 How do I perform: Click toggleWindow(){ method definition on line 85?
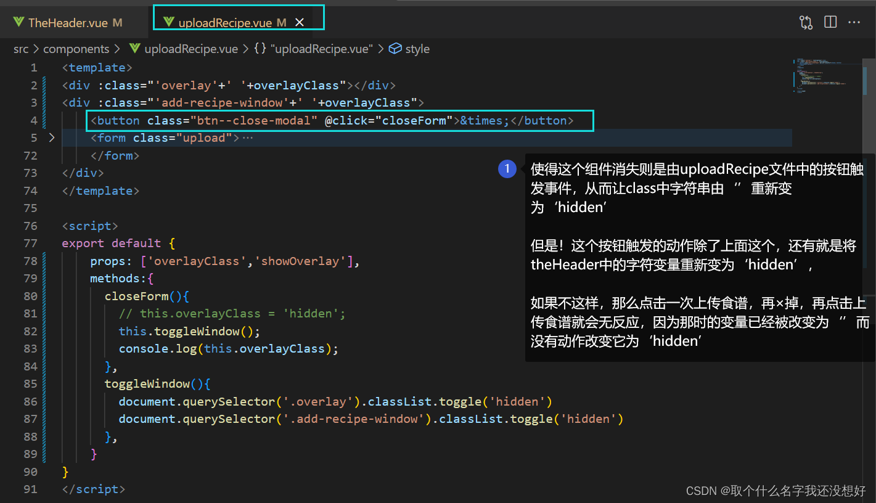tap(158, 383)
